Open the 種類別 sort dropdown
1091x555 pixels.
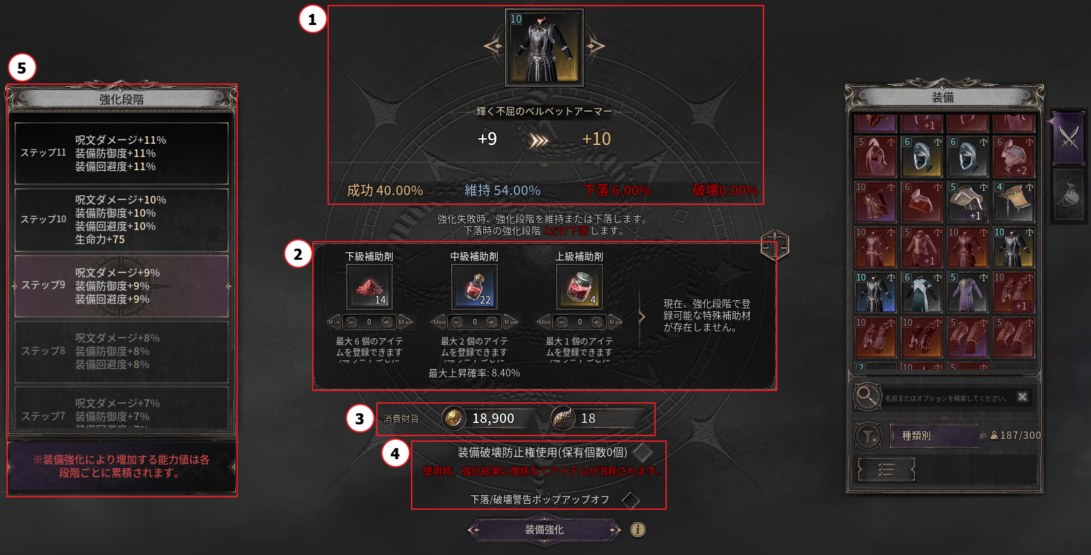pos(937,436)
